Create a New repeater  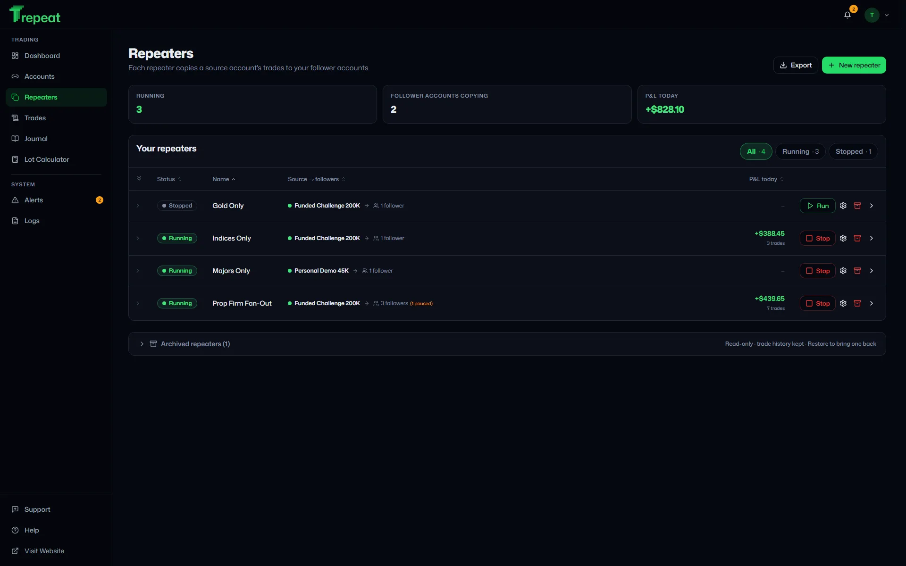(854, 65)
